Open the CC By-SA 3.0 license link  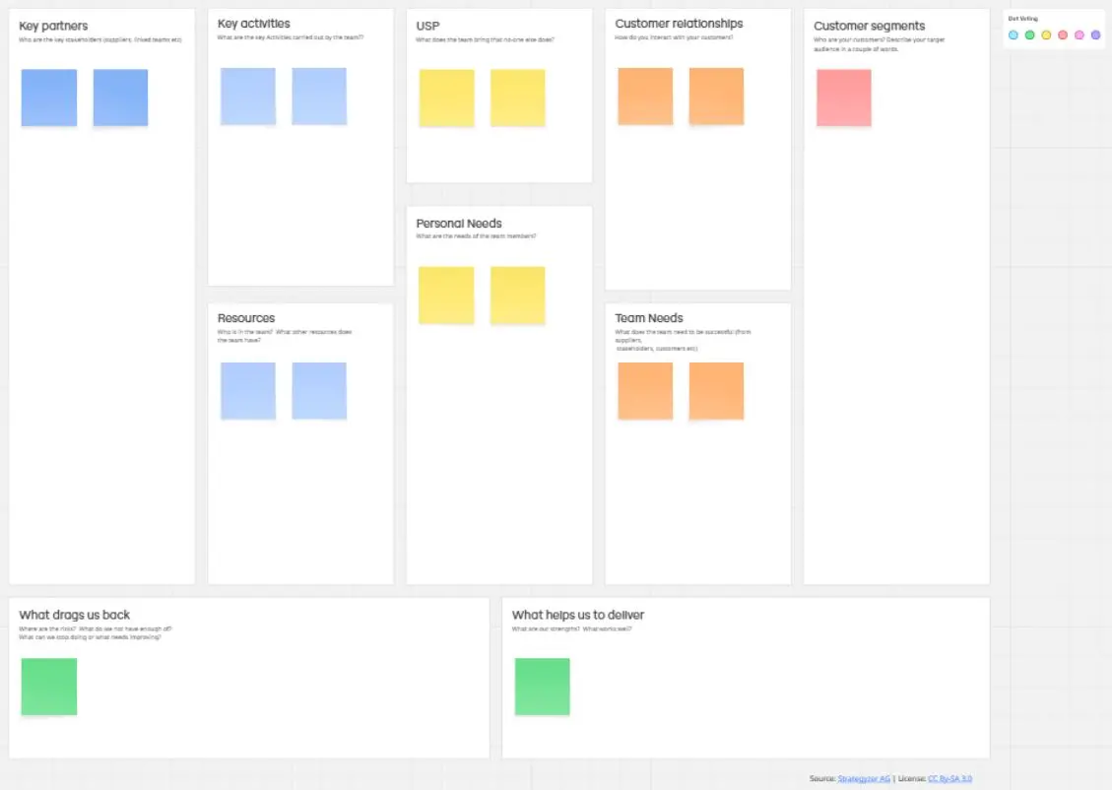point(949,778)
